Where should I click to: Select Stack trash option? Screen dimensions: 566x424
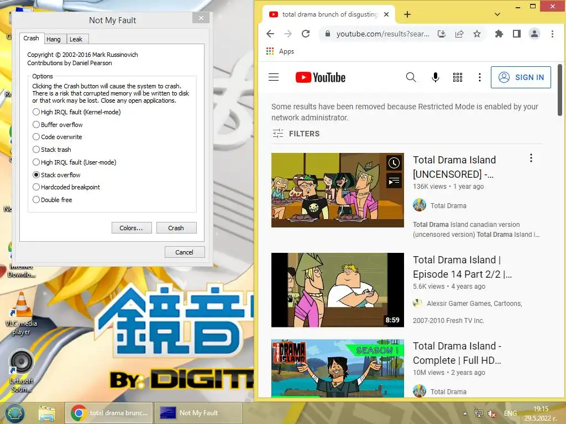coord(52,150)
